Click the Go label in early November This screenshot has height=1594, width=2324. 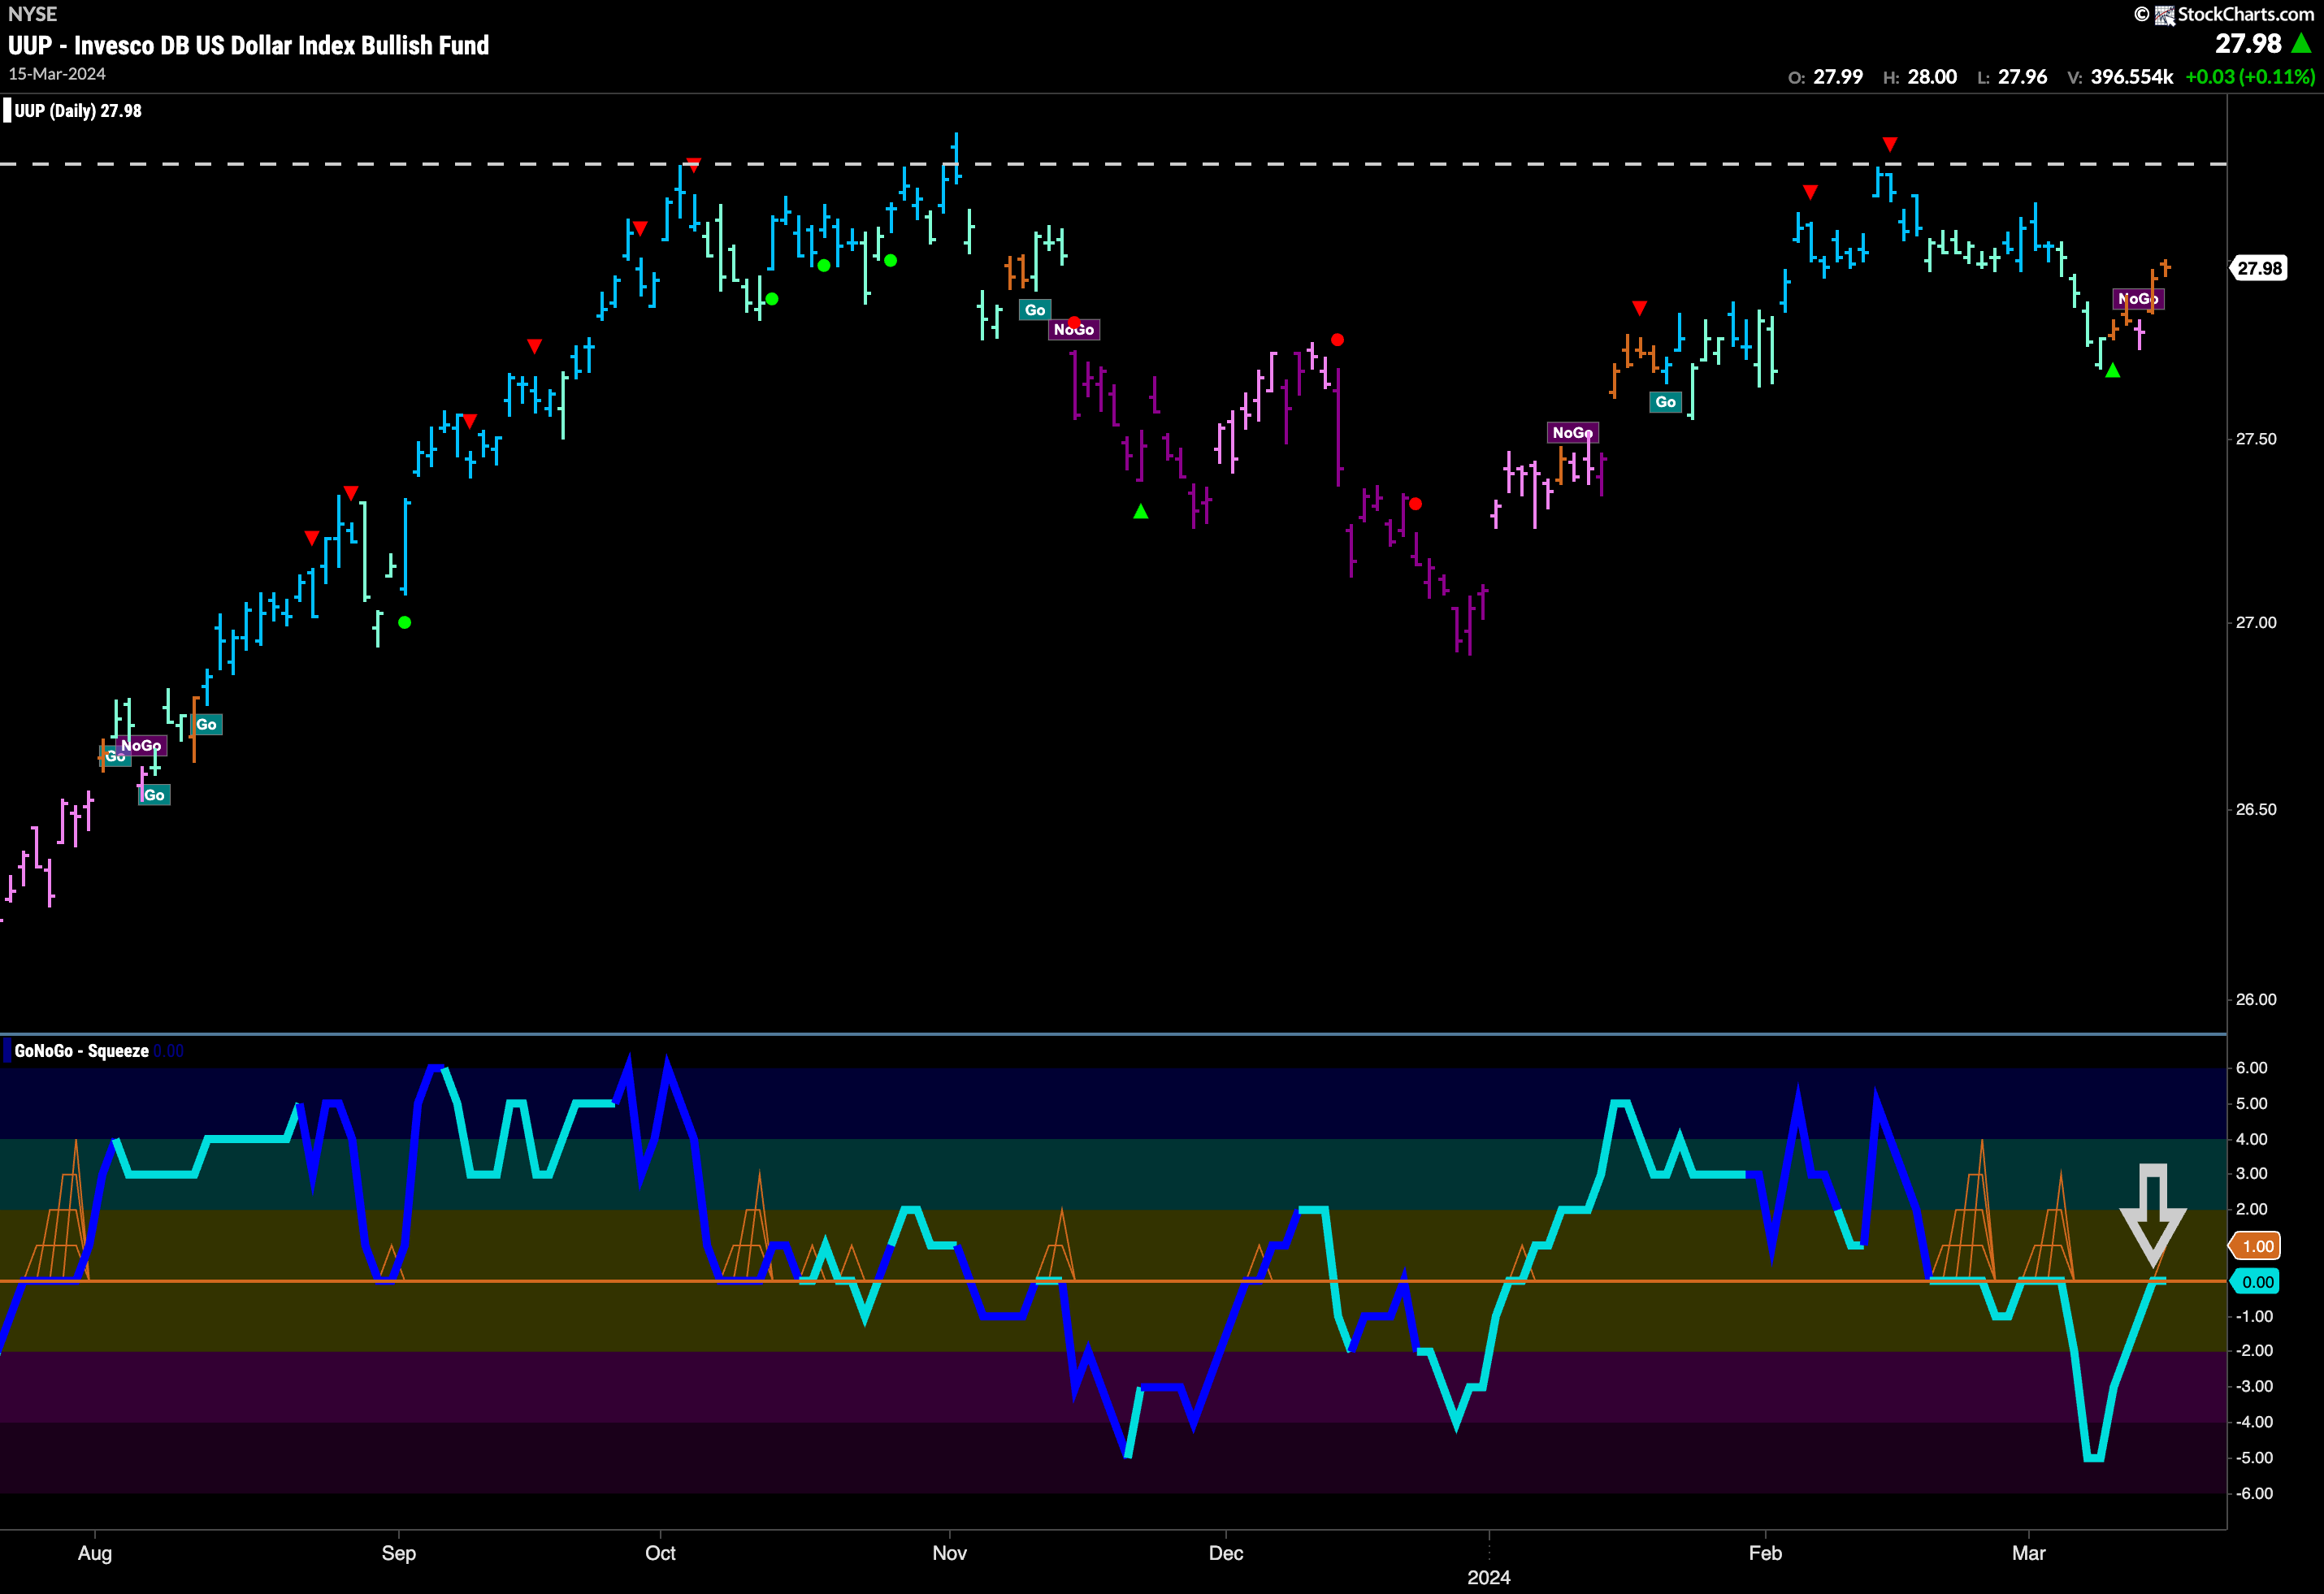point(1035,310)
